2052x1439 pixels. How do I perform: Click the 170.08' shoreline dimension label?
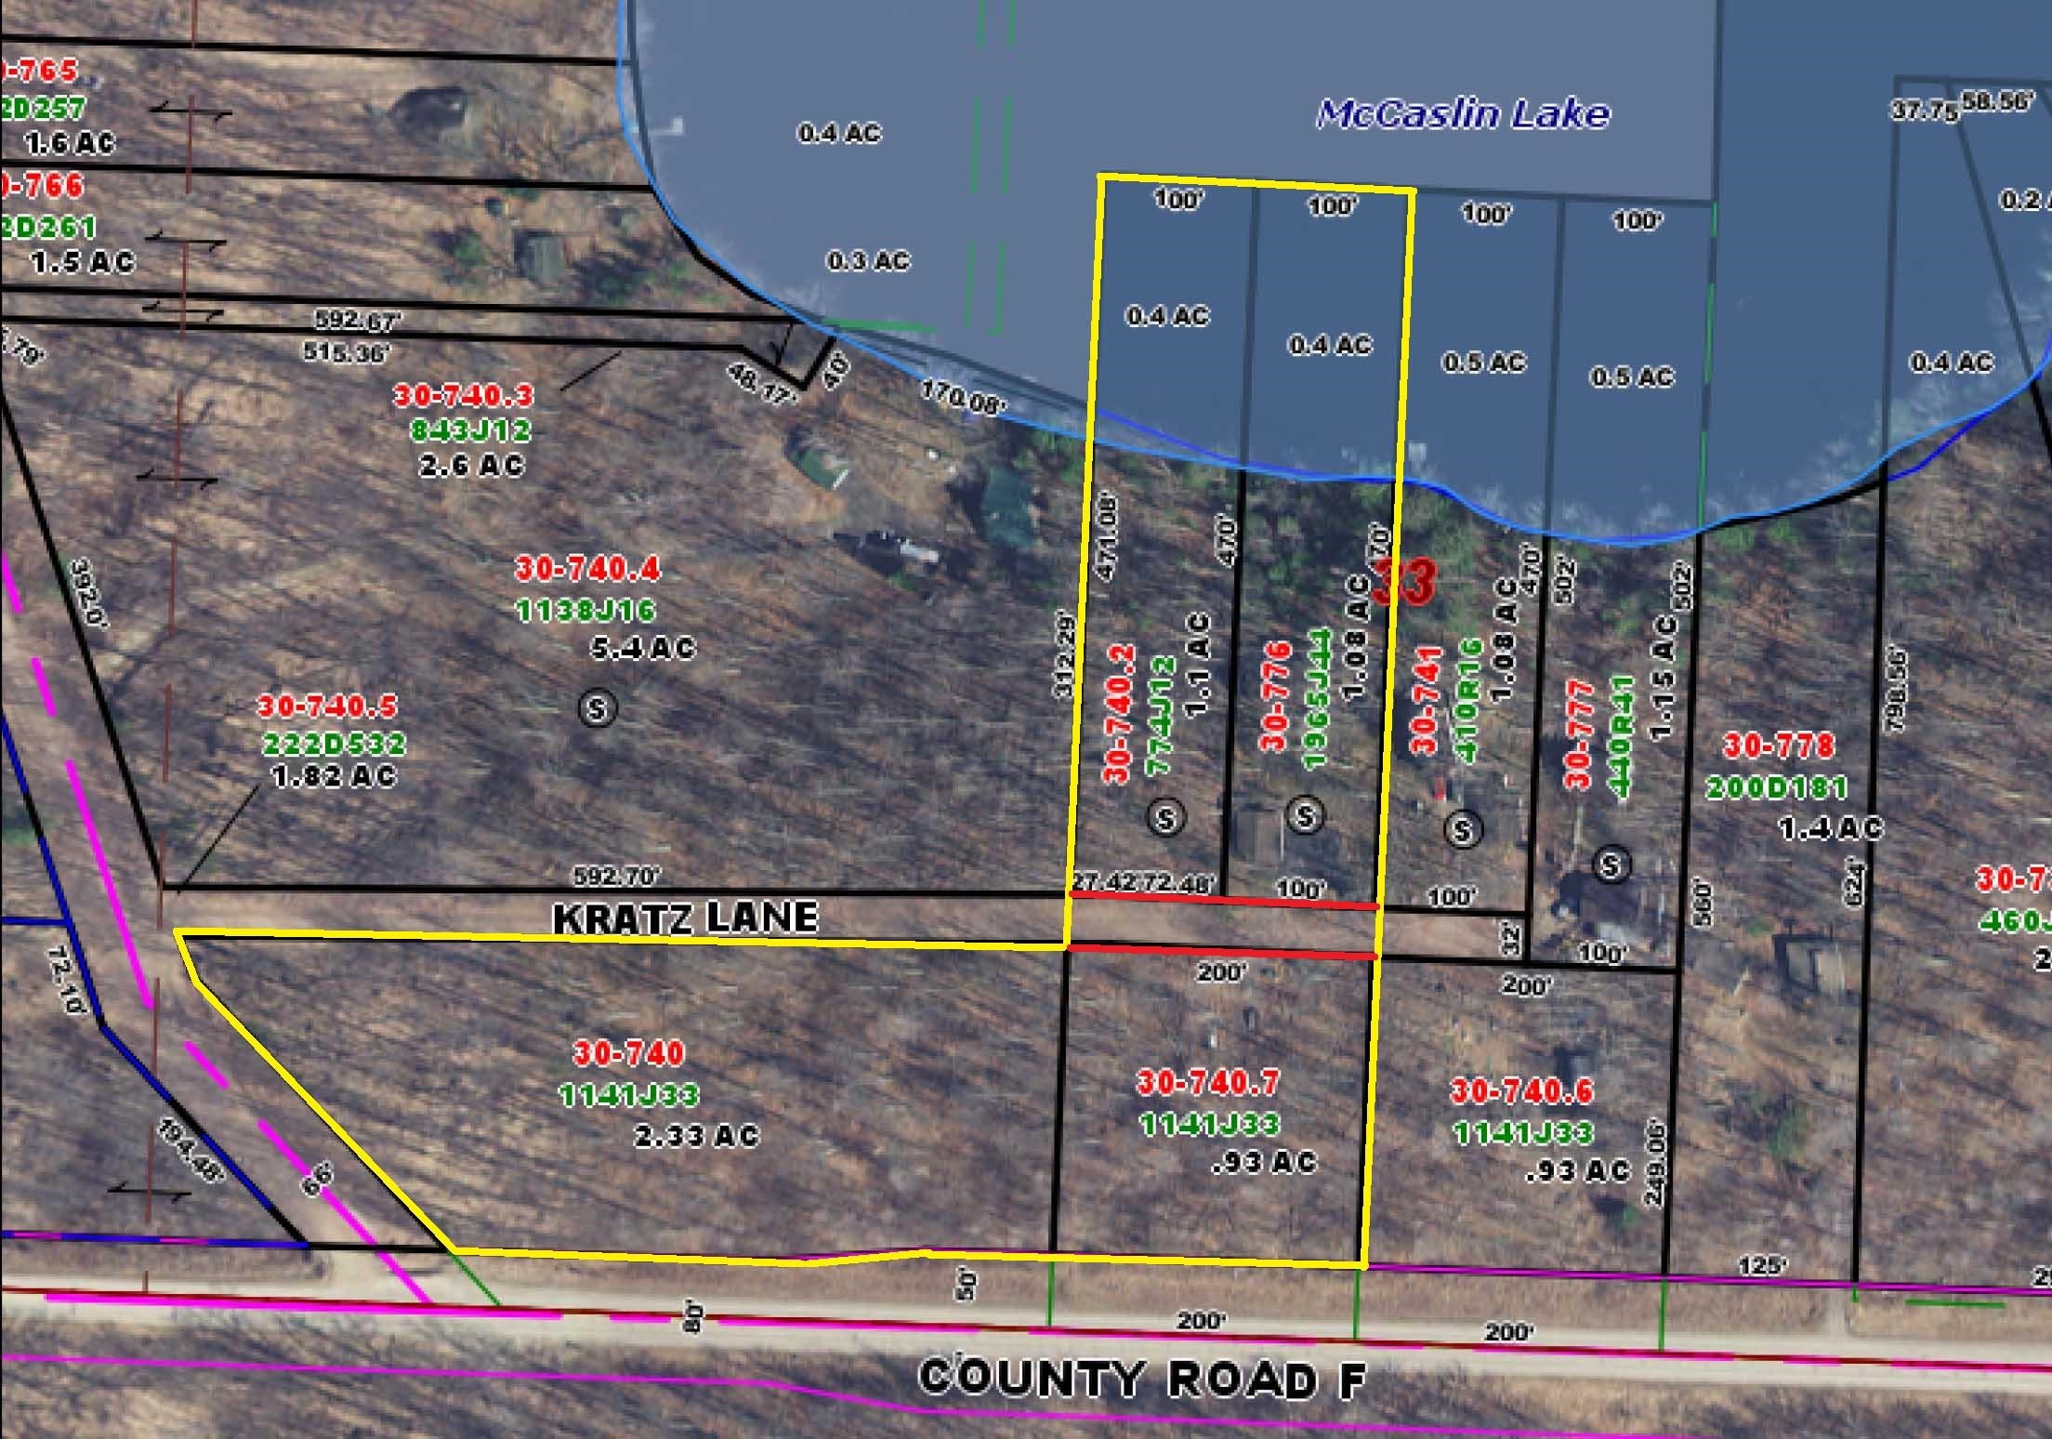click(962, 398)
